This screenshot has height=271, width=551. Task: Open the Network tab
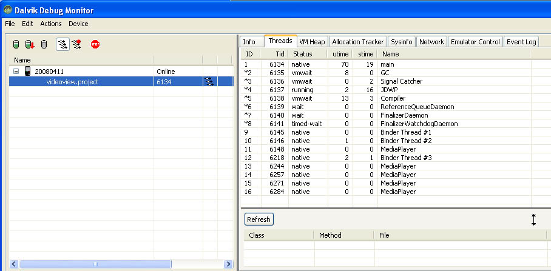pyautogui.click(x=431, y=42)
